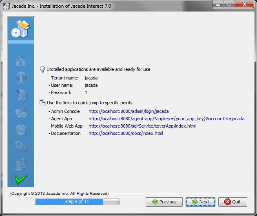Select the home step icon in sidebar
257x216 pixels.
click(21, 60)
